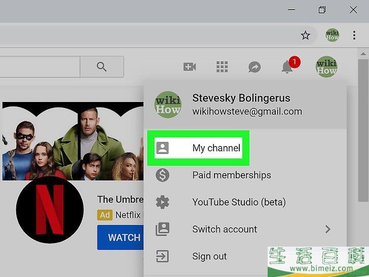The image size is (369, 277).
Task: Click the Netflix advertiser name
Action: coord(128,215)
